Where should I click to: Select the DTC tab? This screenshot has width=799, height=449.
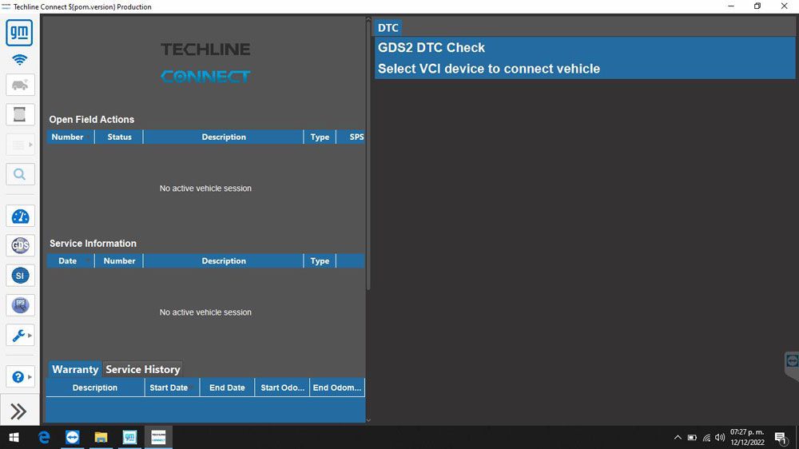[x=388, y=28]
